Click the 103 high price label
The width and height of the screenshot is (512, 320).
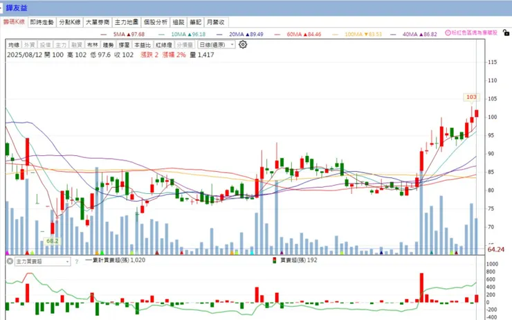(x=471, y=97)
